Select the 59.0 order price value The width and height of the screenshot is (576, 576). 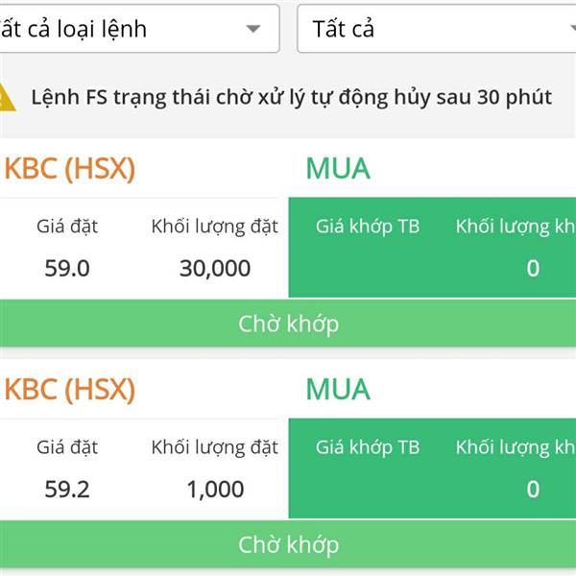pos(67,268)
